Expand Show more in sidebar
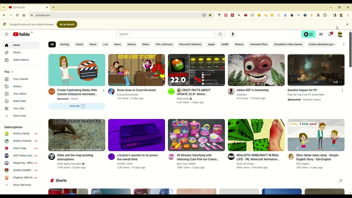The image size is (352, 198). (x=21, y=116)
